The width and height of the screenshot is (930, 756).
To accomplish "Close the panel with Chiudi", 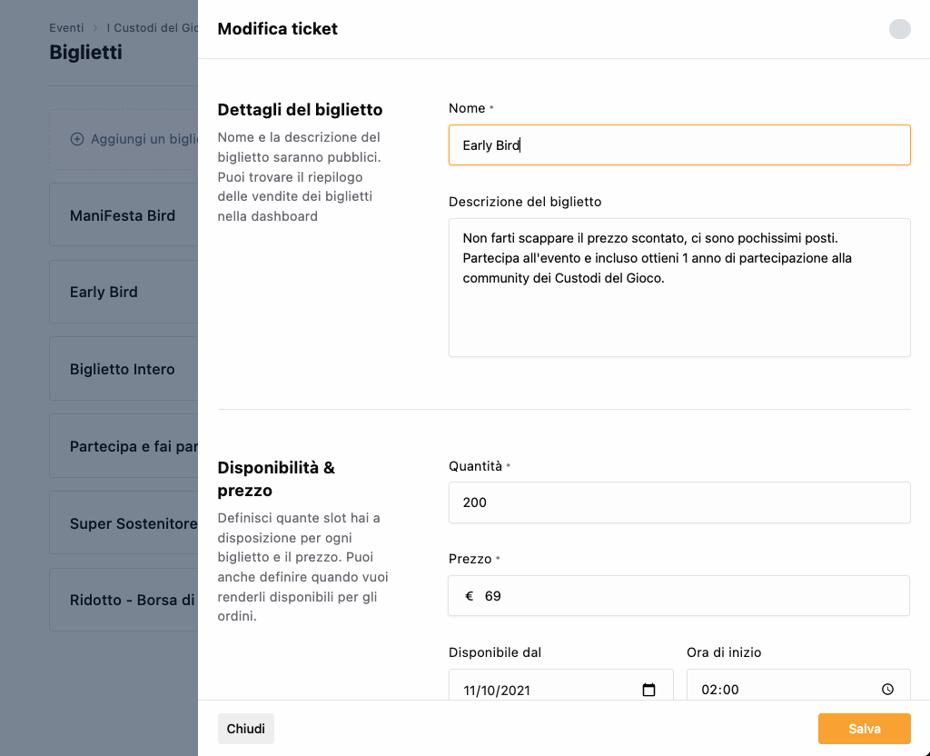I will (x=245, y=729).
